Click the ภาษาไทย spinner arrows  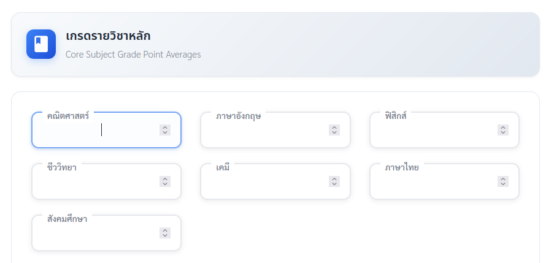tap(503, 181)
